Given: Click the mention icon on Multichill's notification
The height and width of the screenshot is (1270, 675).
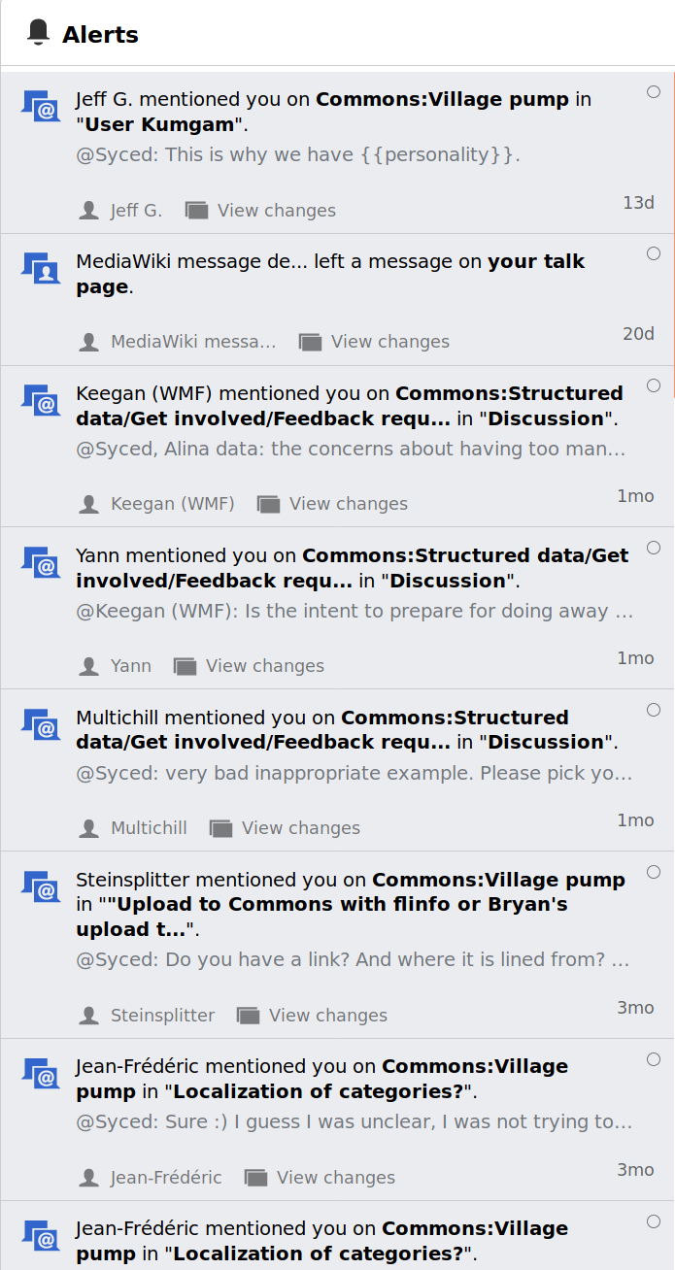Looking at the screenshot, I should pyautogui.click(x=40, y=725).
